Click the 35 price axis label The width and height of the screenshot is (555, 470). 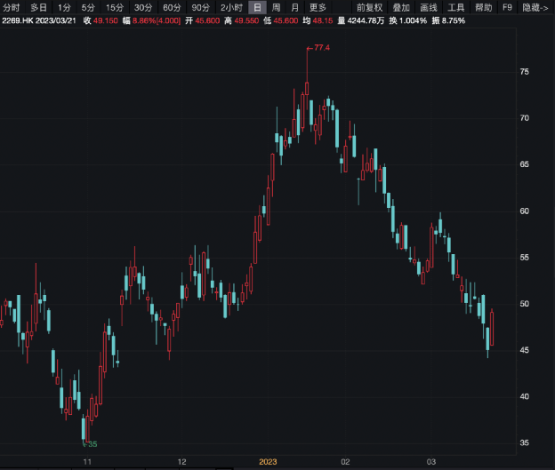(x=525, y=442)
